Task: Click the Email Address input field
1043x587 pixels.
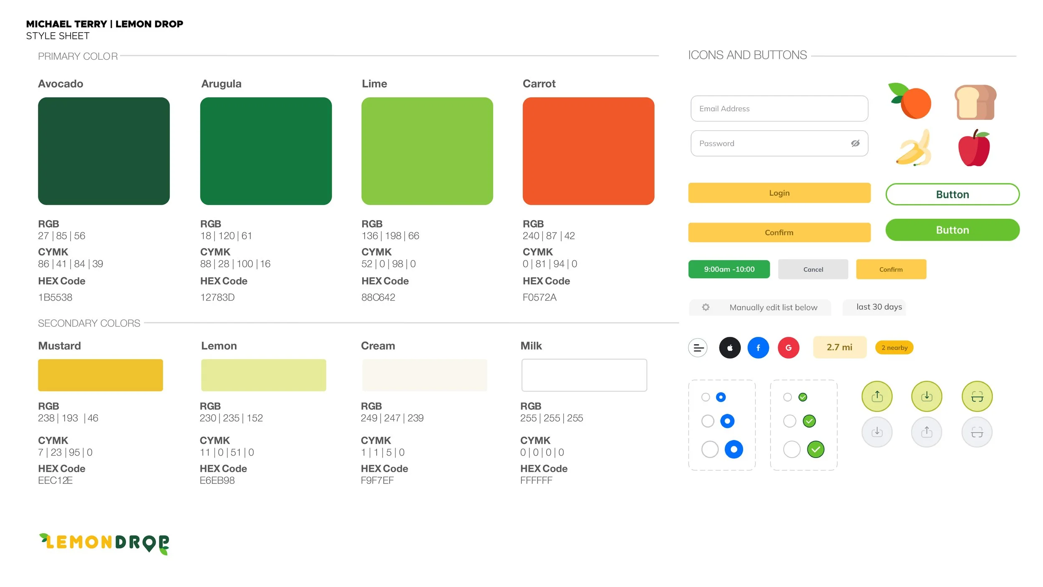Action: click(x=779, y=109)
